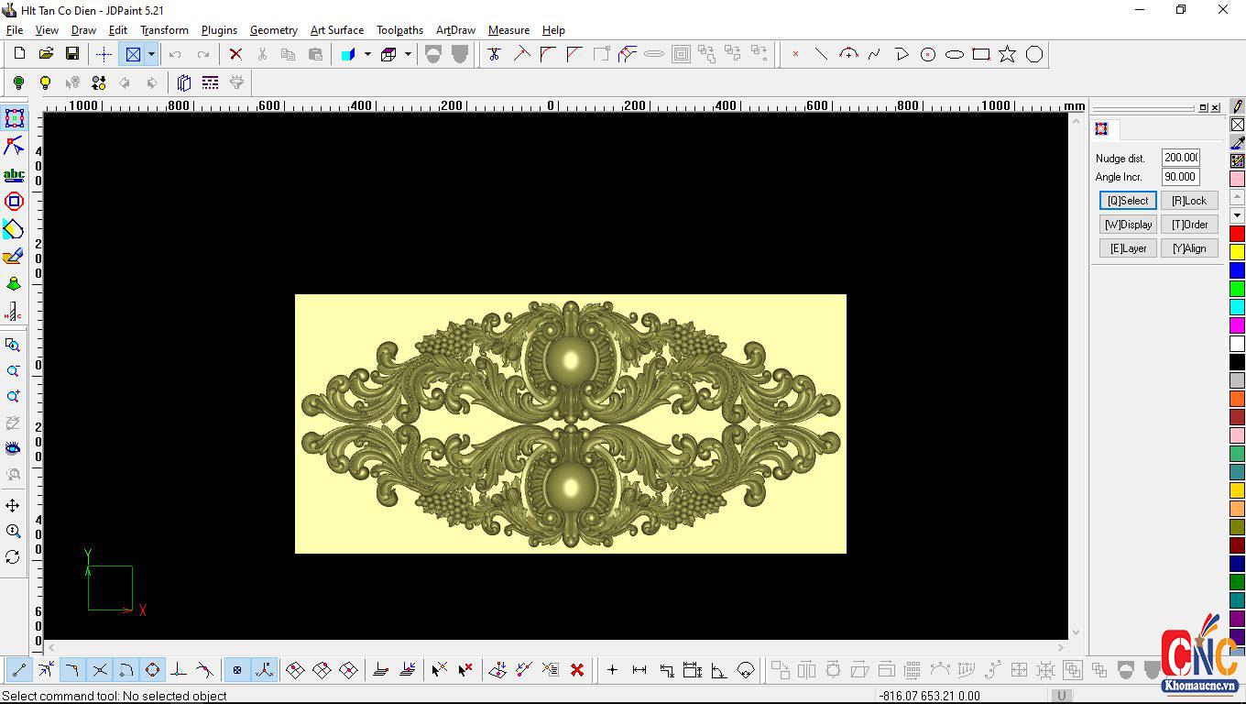This screenshot has width=1246, height=704.
Task: Click the Nudge dist value field
Action: (1180, 158)
